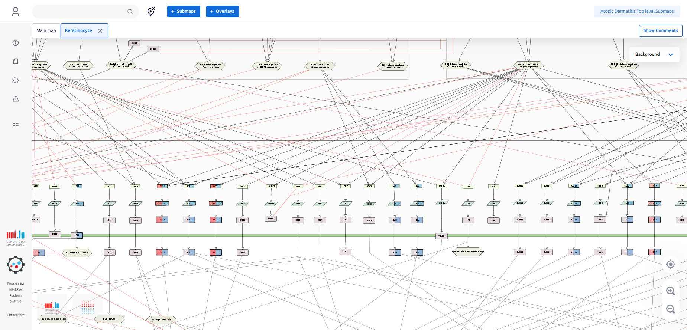Focus the search input field
Image resolution: width=687 pixels, height=330 pixels.
80,12
